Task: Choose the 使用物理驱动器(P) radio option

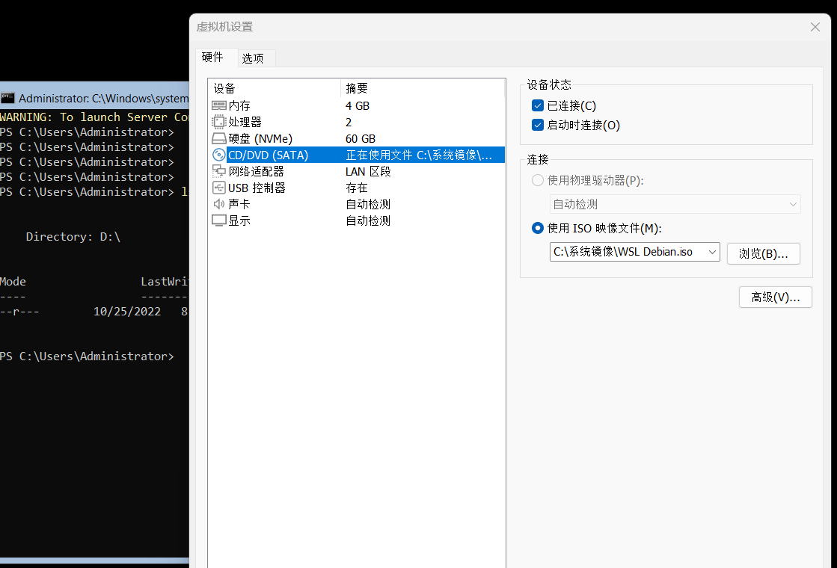Action: (538, 180)
